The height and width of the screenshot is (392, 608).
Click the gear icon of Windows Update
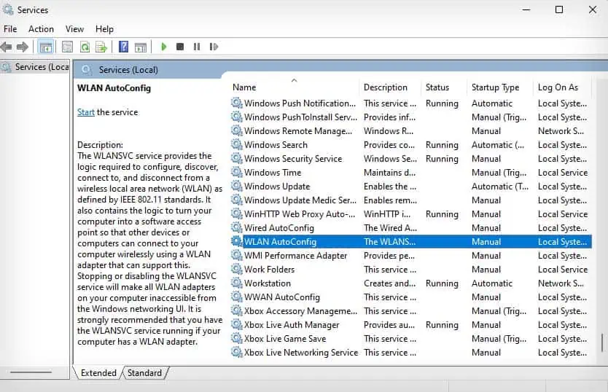point(236,186)
